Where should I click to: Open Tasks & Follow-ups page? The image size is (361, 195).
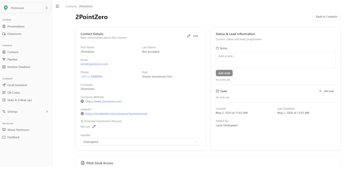click(x=19, y=100)
